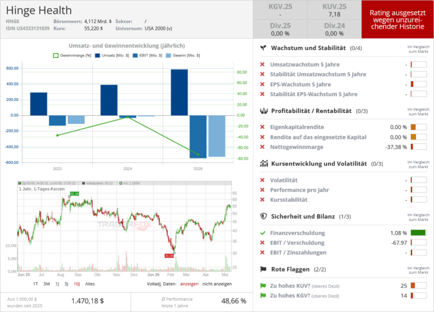Click the Eigenkapitalrendite metric label

click(x=297, y=127)
